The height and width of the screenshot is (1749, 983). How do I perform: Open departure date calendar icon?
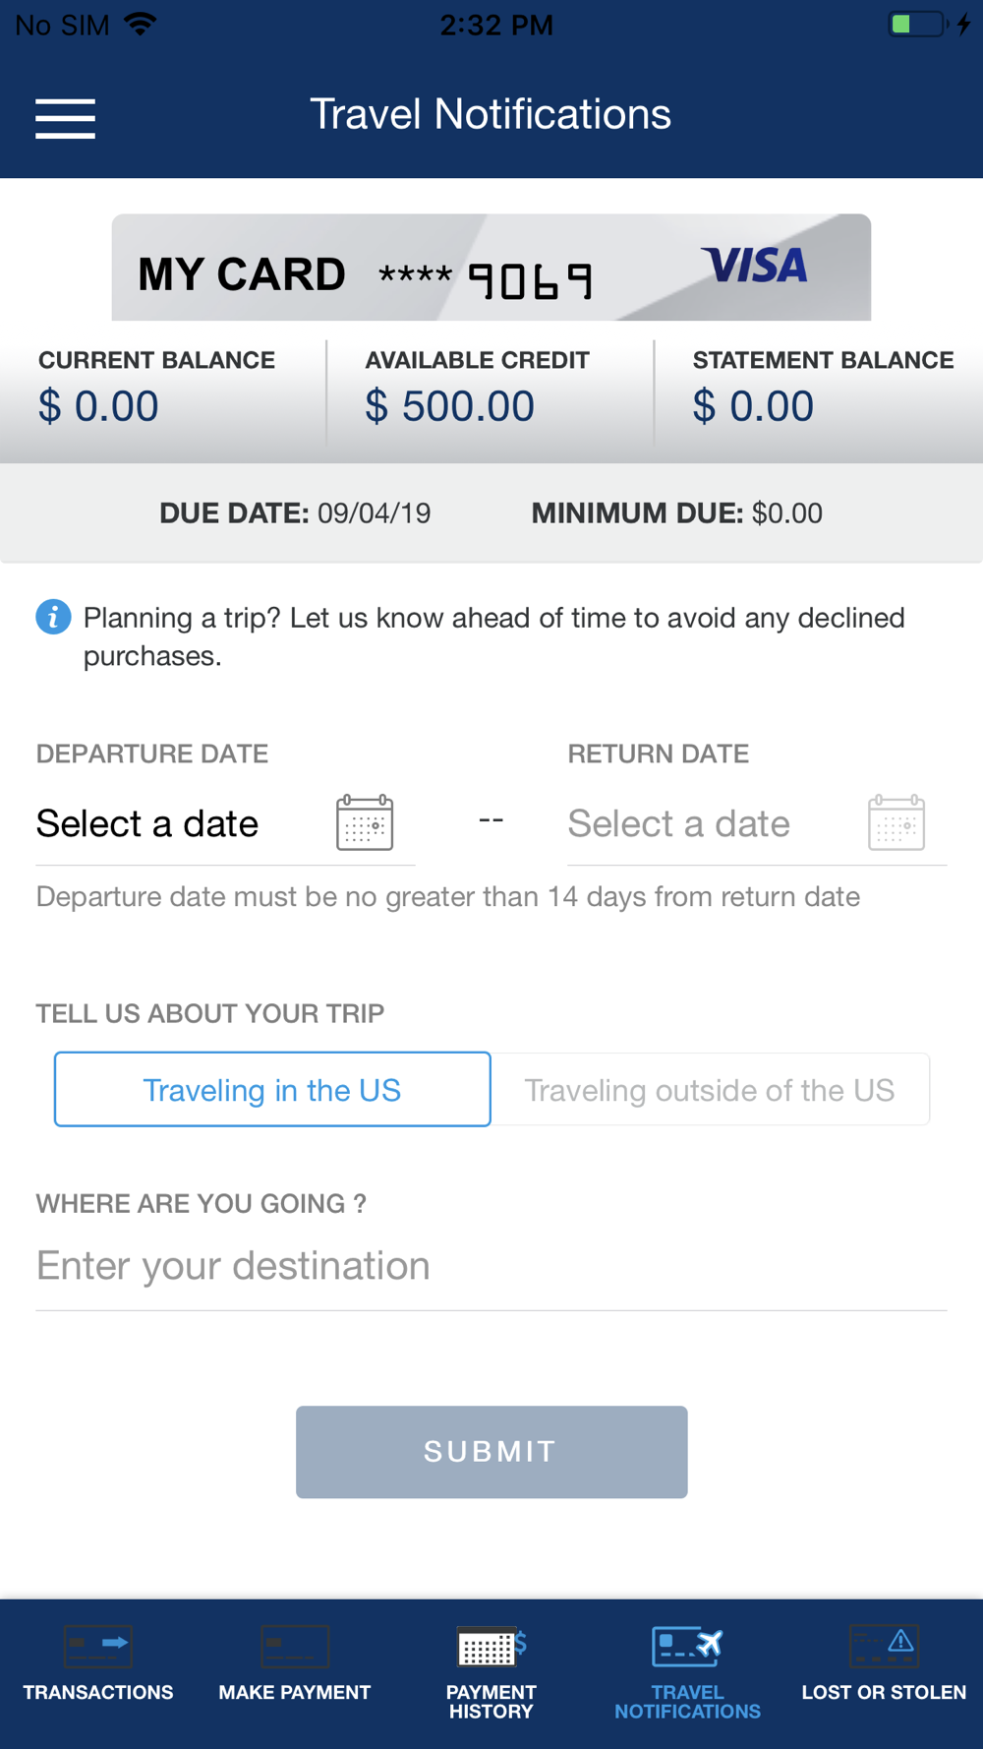pyautogui.click(x=365, y=822)
